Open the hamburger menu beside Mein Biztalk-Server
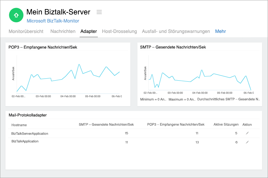This screenshot has height=178, width=268. (x=99, y=12)
